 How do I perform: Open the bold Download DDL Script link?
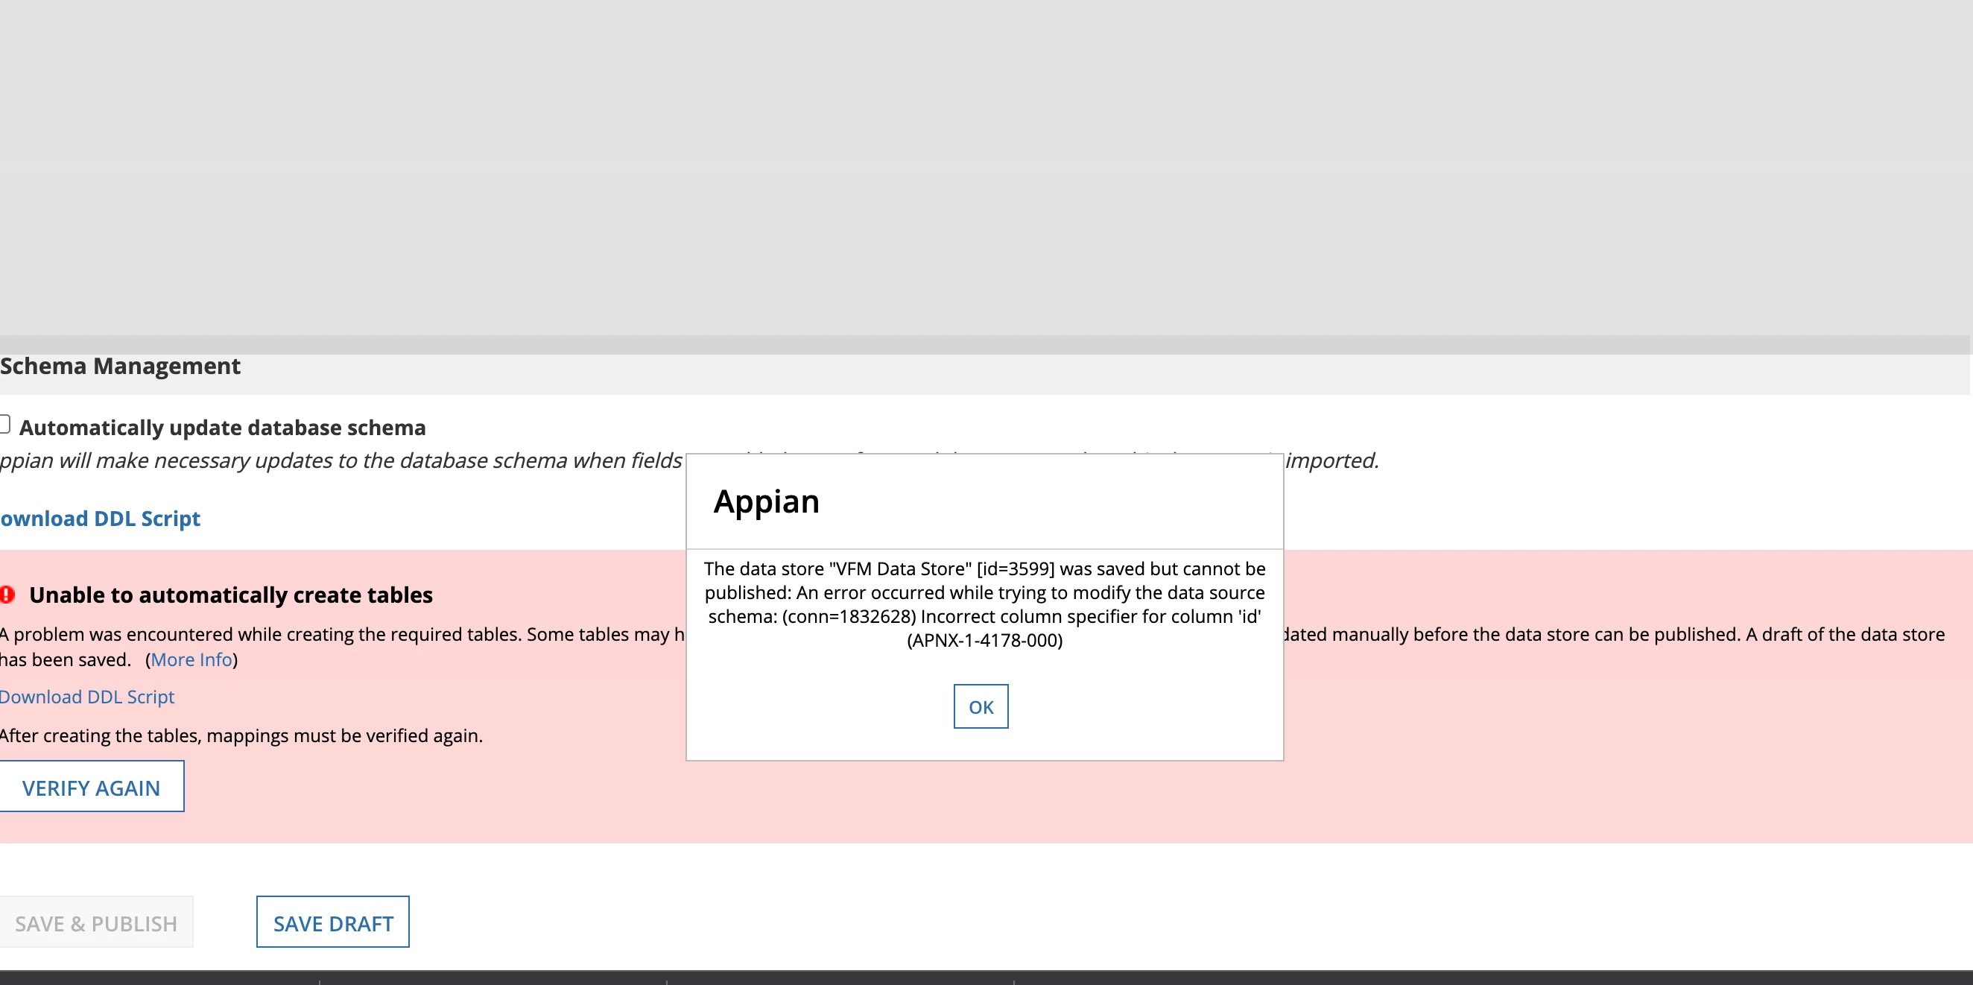point(101,519)
